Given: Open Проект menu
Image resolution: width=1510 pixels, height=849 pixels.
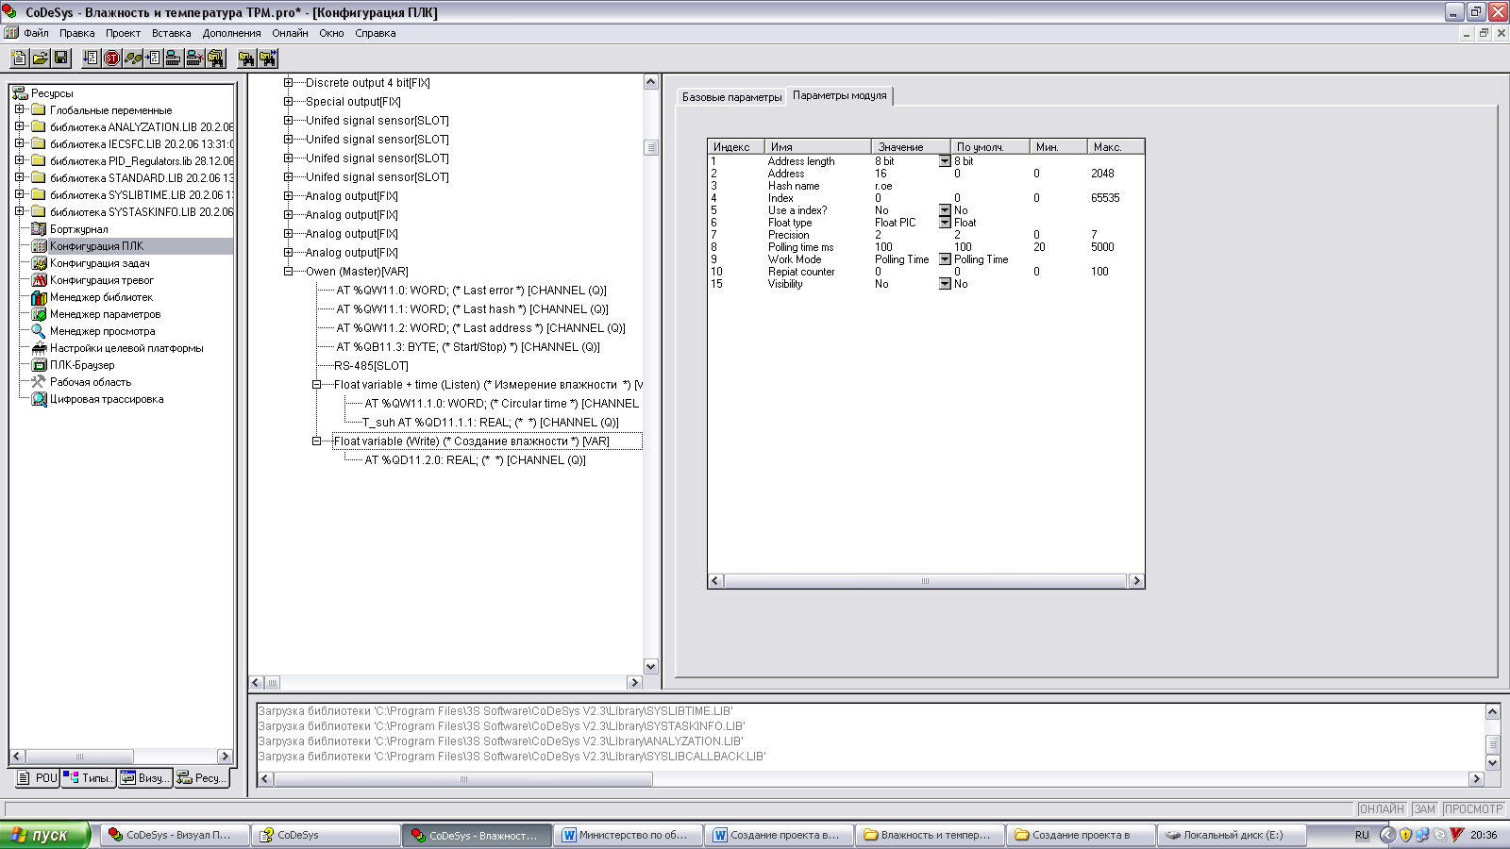Looking at the screenshot, I should tap(123, 33).
